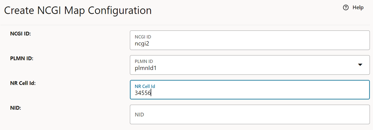Expand the PLMN ID dropdown arrow
Screen dimensions: 373x130
pos(360,65)
